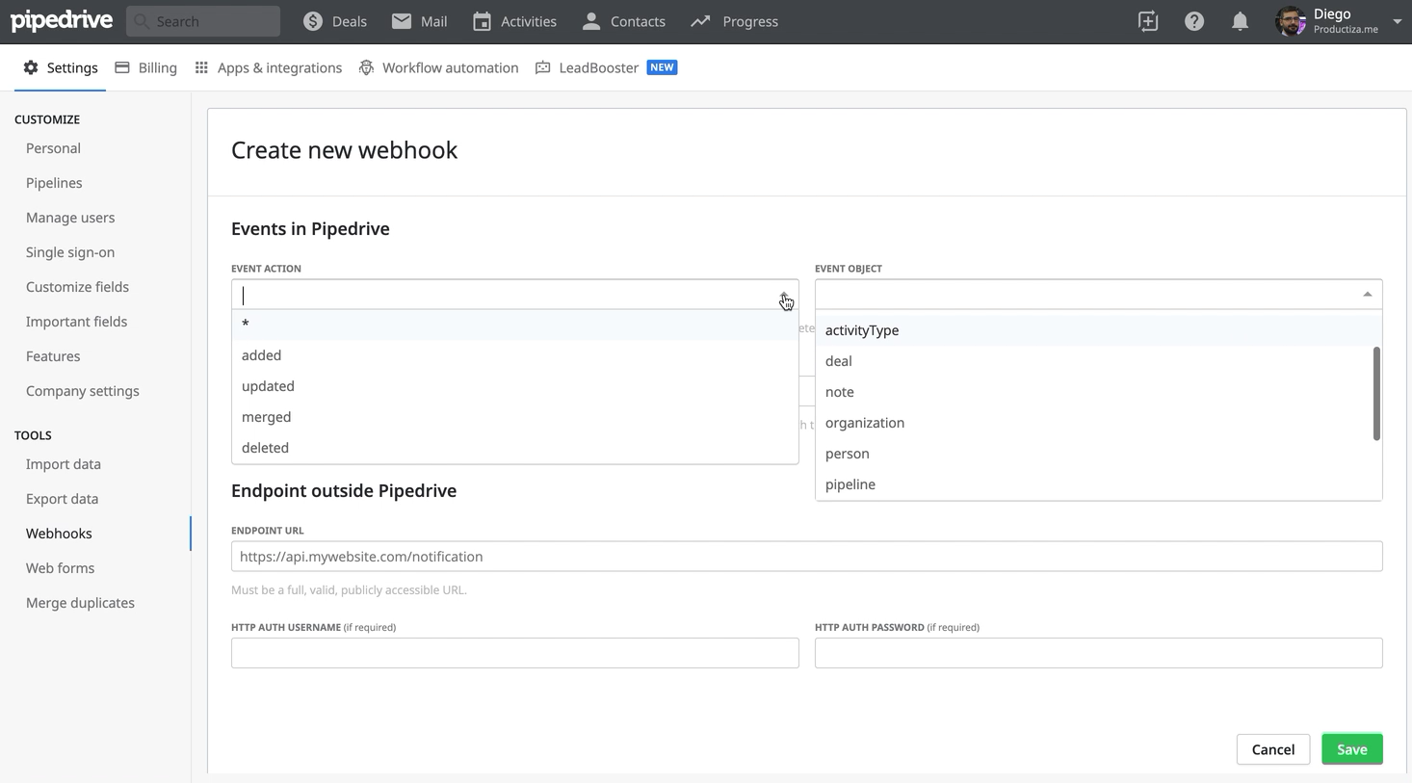The height and width of the screenshot is (783, 1412).
Task: Focus the Endpoint URL field
Action: pos(806,557)
